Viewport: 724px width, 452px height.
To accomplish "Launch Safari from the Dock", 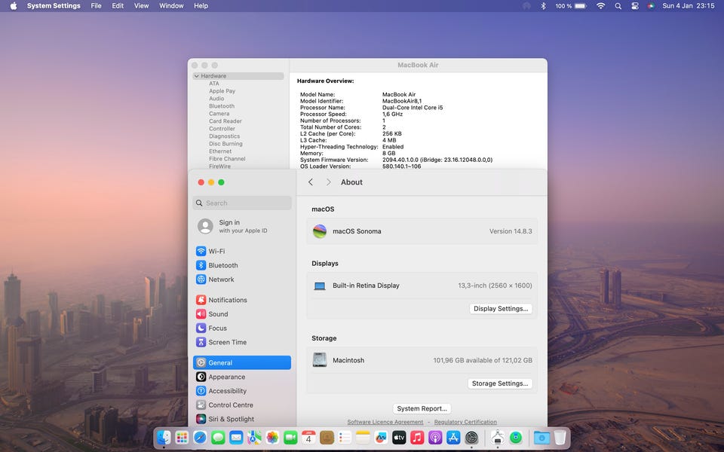I will pos(200,438).
